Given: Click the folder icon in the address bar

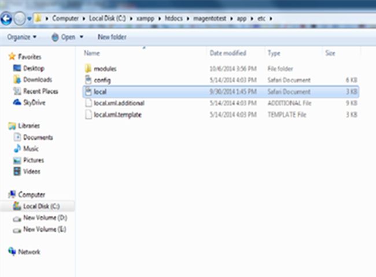Looking at the screenshot, I should coord(38,18).
